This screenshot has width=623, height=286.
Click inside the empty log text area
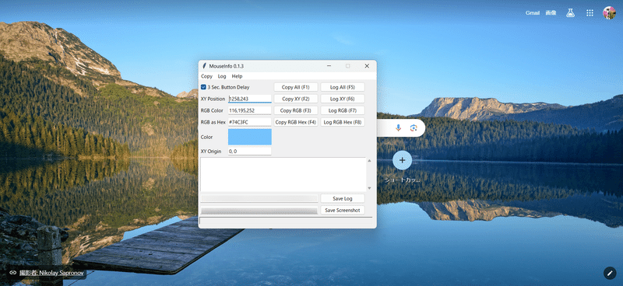click(283, 175)
